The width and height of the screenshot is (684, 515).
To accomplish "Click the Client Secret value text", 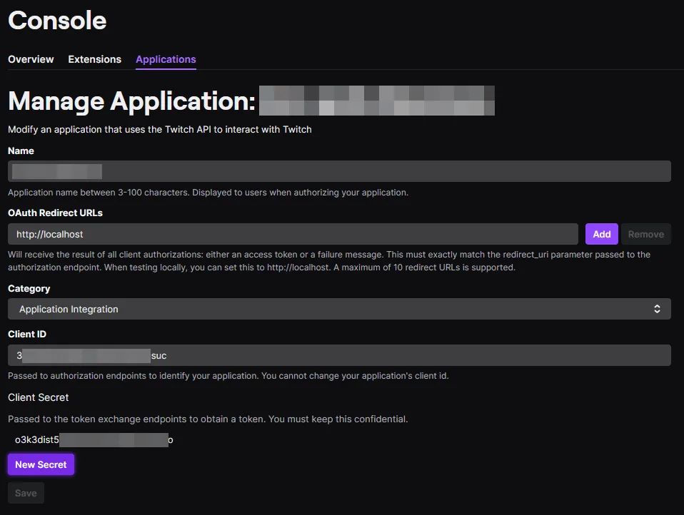I will (93, 439).
